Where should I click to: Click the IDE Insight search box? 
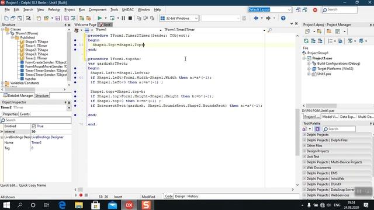pos(340,9)
